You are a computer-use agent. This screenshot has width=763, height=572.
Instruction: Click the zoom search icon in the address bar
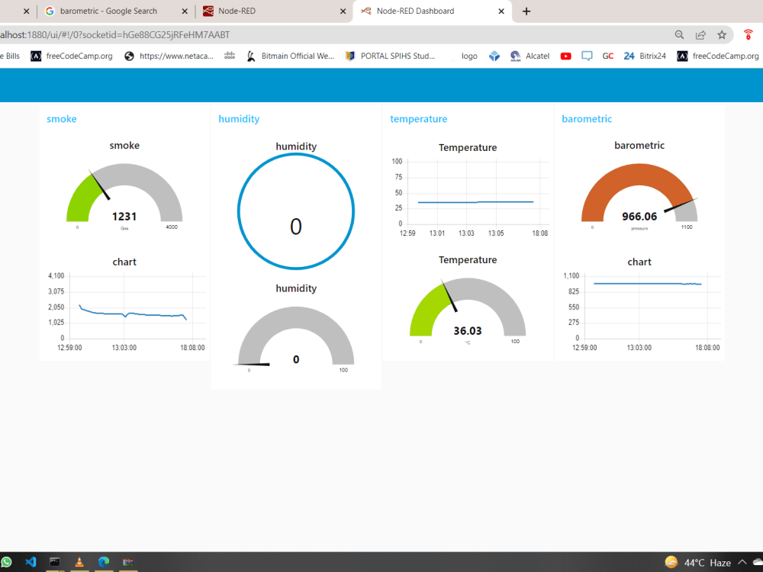coord(679,34)
